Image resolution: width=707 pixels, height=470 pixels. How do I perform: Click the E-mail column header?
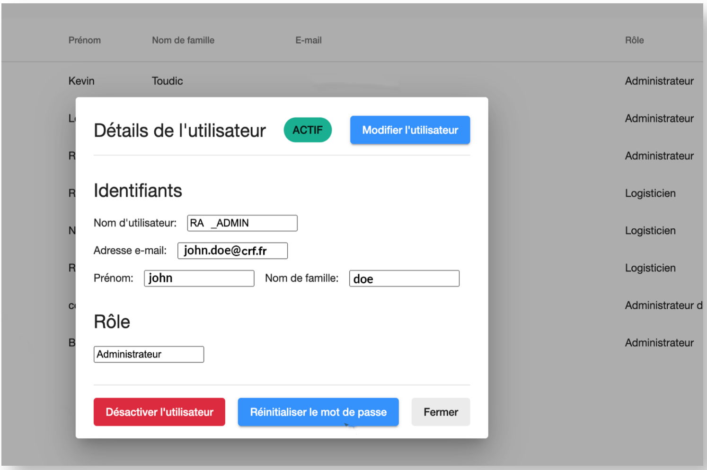pyautogui.click(x=308, y=40)
